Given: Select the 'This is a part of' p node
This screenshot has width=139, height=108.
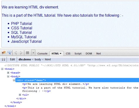Looking at the screenshot, I should click(x=80, y=89).
